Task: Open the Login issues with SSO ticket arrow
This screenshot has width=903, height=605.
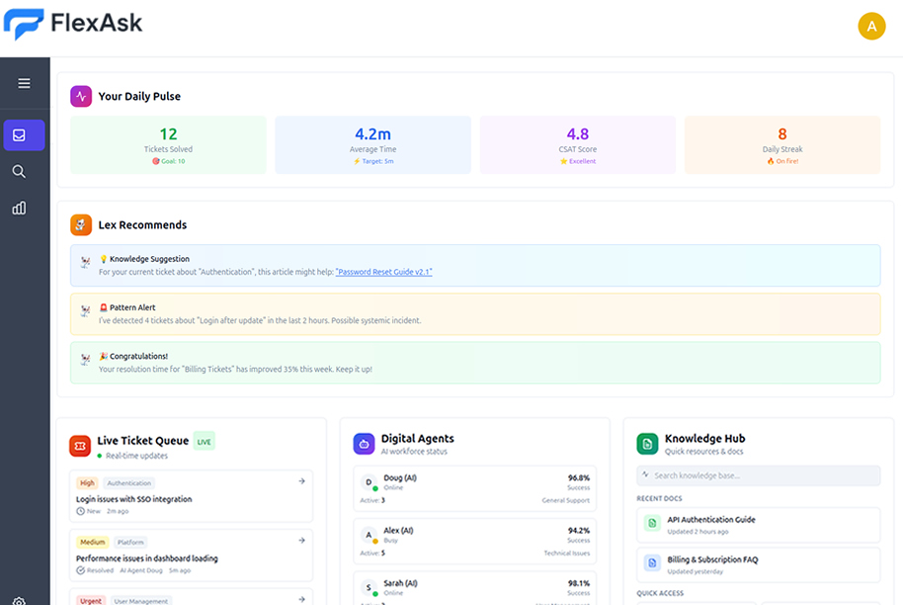Action: (301, 481)
